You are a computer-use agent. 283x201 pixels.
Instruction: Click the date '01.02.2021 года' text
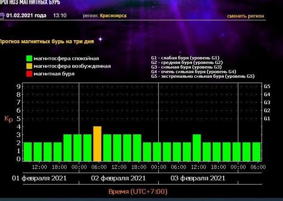(26, 16)
